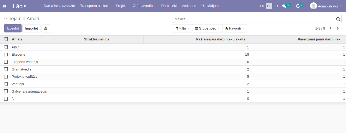The width and height of the screenshot is (346, 133).
Task: Switch language to RU
Action: click(275, 6)
